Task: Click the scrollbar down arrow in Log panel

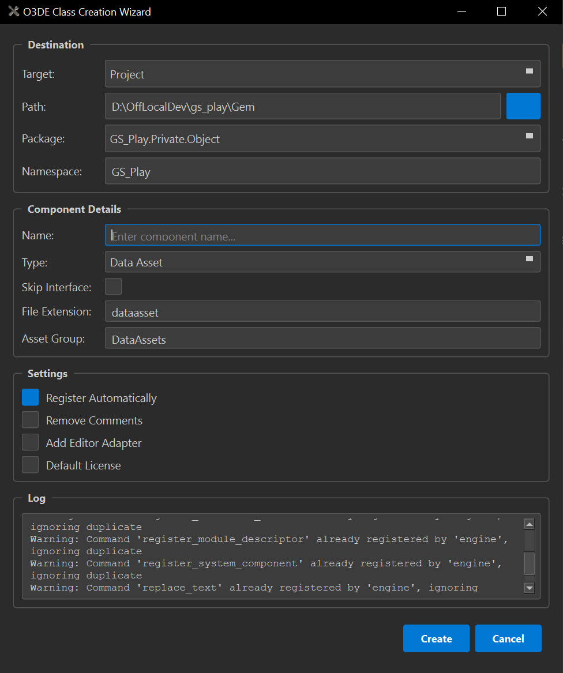Action: pyautogui.click(x=528, y=587)
